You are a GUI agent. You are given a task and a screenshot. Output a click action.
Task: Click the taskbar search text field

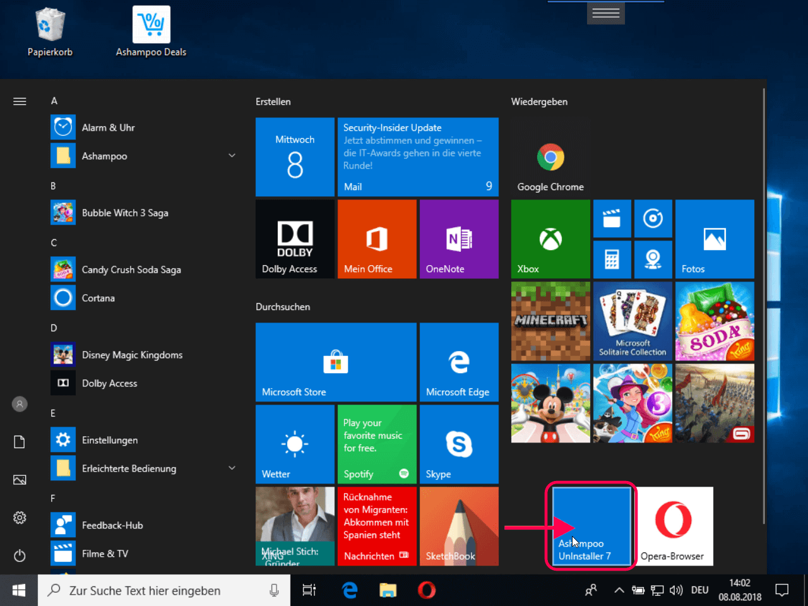point(164,590)
